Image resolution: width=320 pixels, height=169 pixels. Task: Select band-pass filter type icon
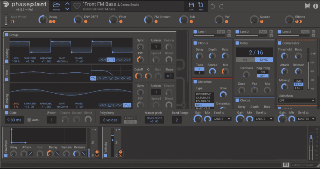[99, 78]
